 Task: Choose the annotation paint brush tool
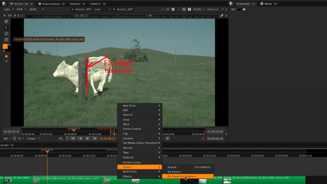(x=6, y=34)
